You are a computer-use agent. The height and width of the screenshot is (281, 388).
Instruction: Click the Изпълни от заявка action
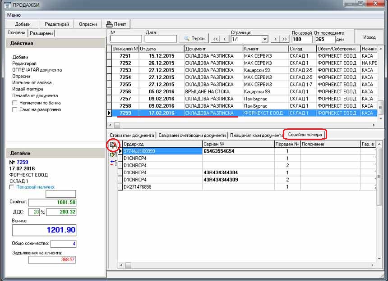tap(32, 82)
